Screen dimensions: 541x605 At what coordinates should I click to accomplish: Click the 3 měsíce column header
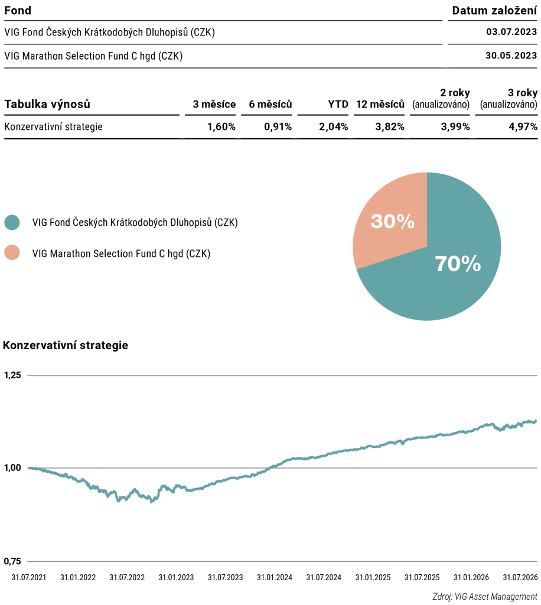214,104
